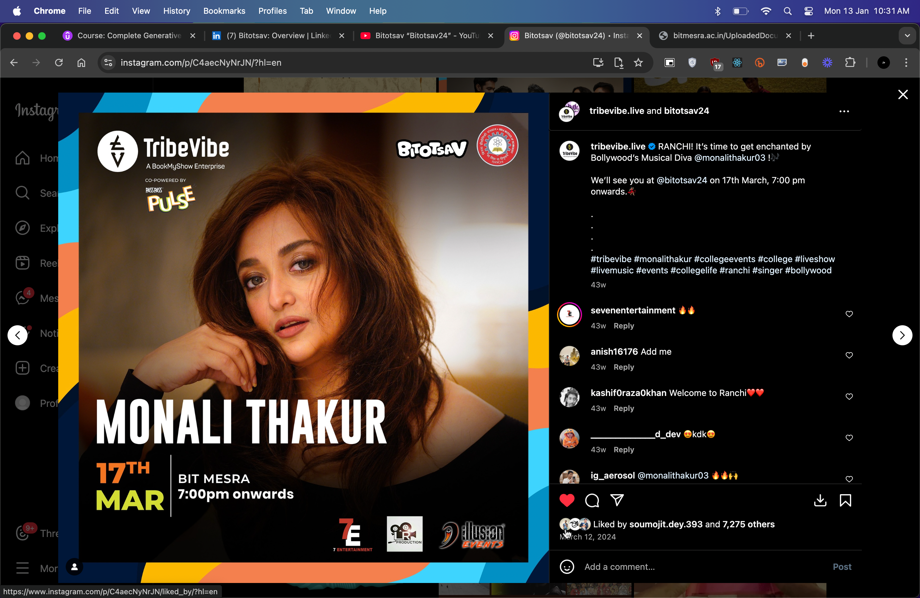The image size is (920, 598).
Task: Reply to sevenentertainment's comment
Action: point(624,326)
